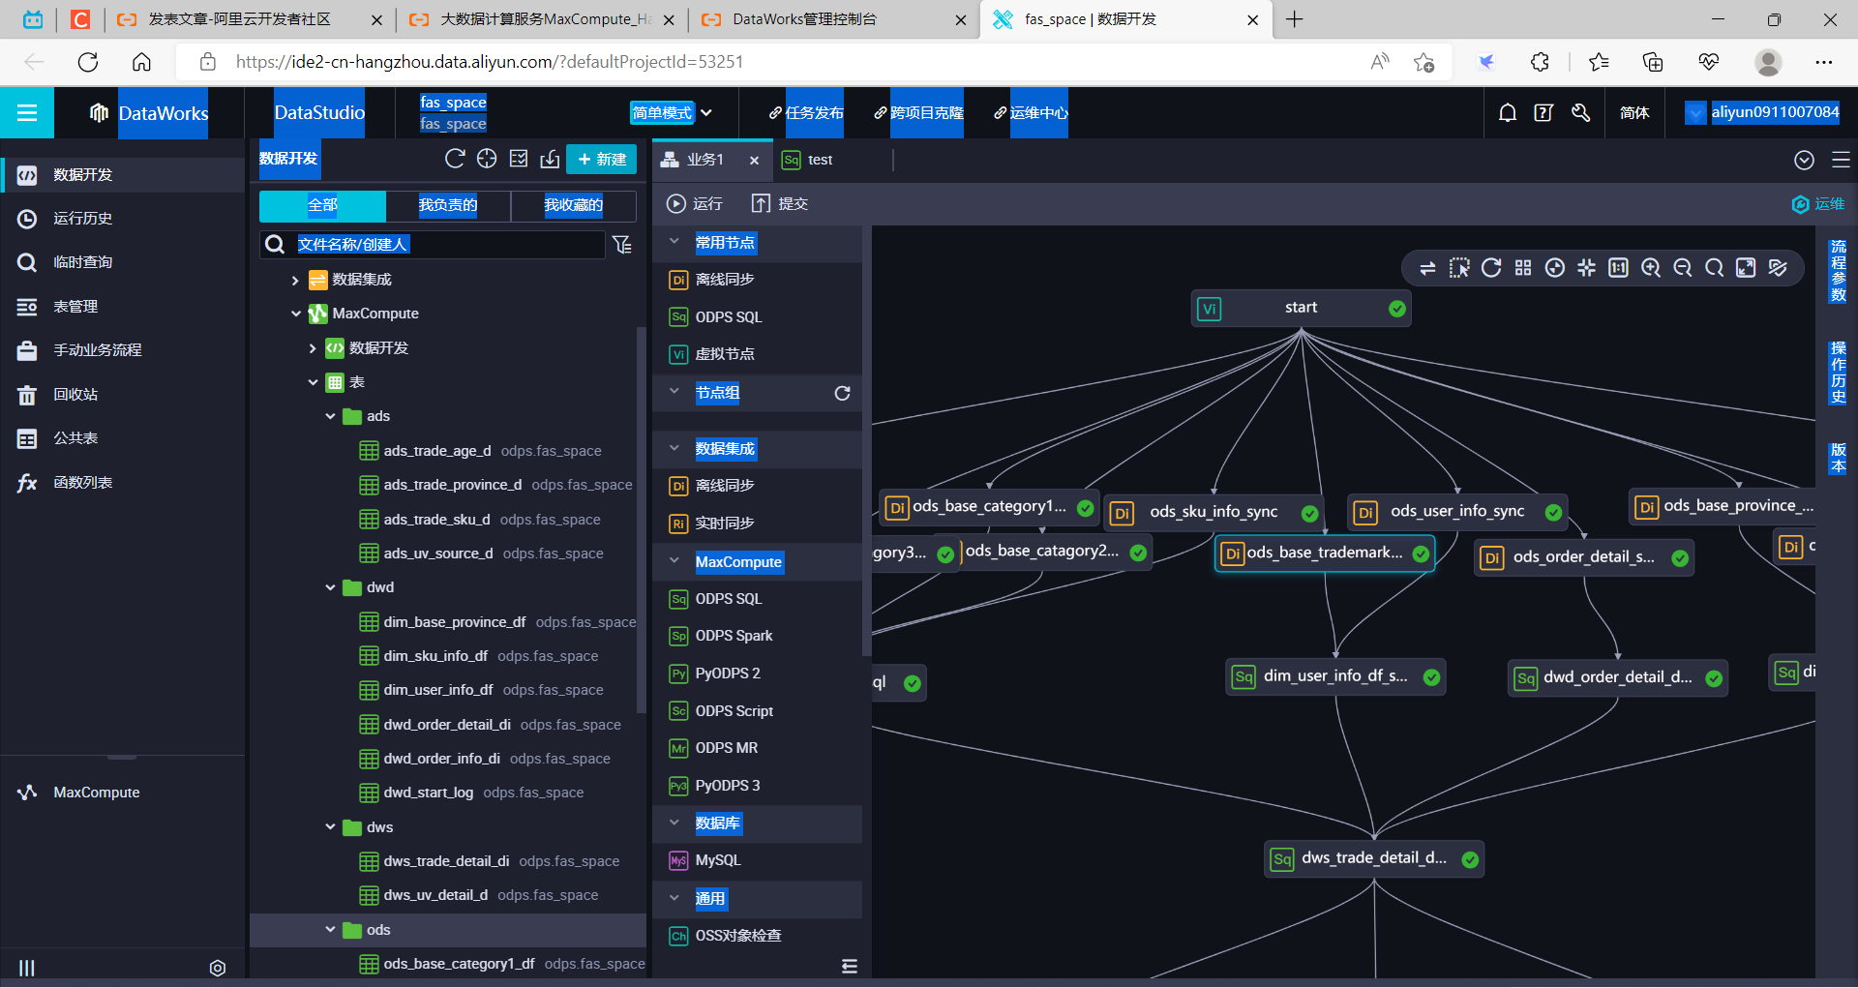The height and width of the screenshot is (988, 1858).
Task: Click the import icon in tree toolbar
Action: 550,159
